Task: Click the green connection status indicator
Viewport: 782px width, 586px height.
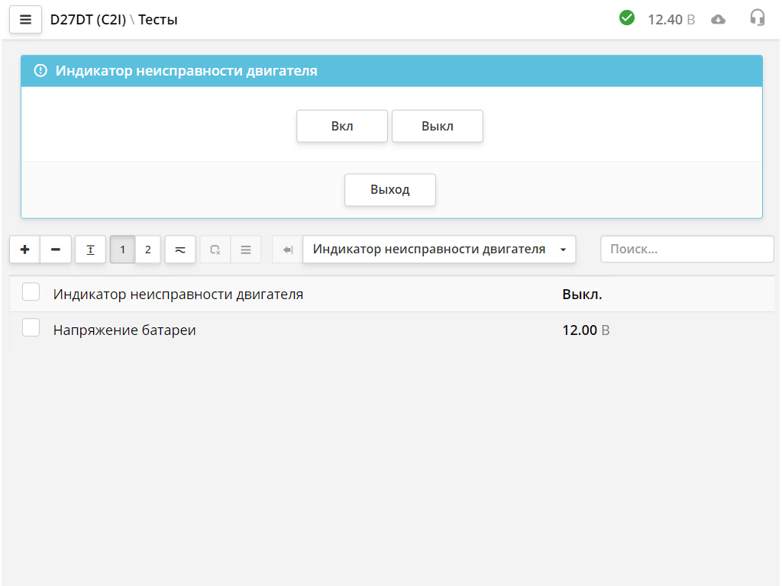Action: point(627,17)
